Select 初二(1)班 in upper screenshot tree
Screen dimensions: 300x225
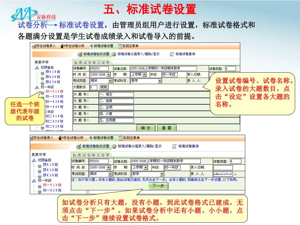[x=54, y=116]
